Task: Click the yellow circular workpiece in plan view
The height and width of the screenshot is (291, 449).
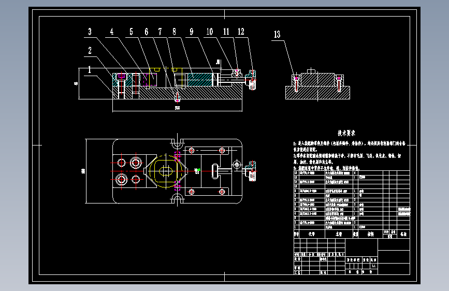Action: (x=165, y=171)
